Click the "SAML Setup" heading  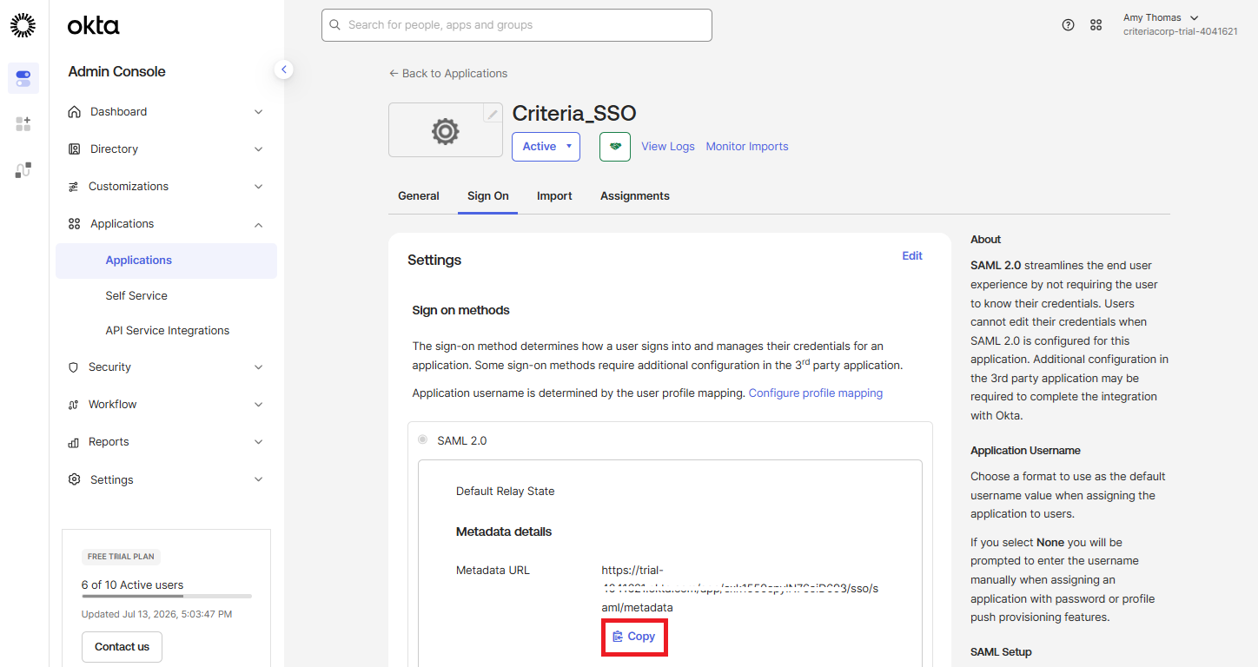[x=1001, y=652]
